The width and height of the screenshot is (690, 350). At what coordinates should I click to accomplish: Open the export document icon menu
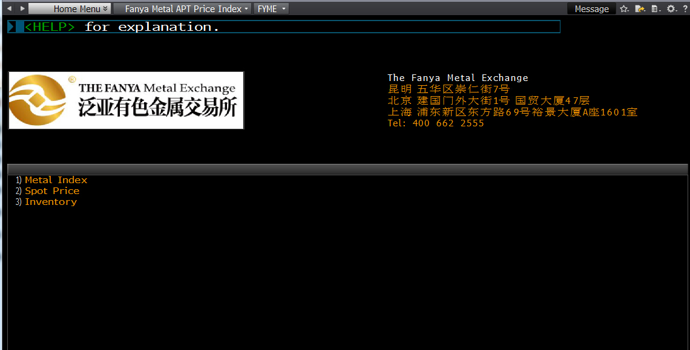(640, 9)
